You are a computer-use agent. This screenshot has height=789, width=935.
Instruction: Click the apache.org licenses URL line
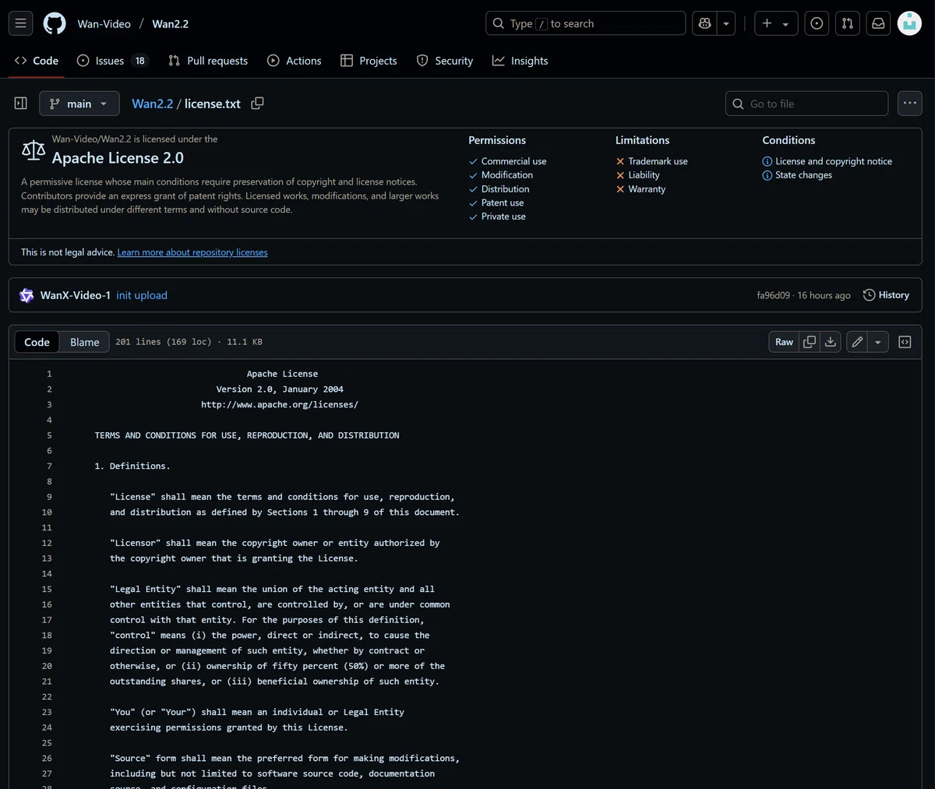pos(280,404)
